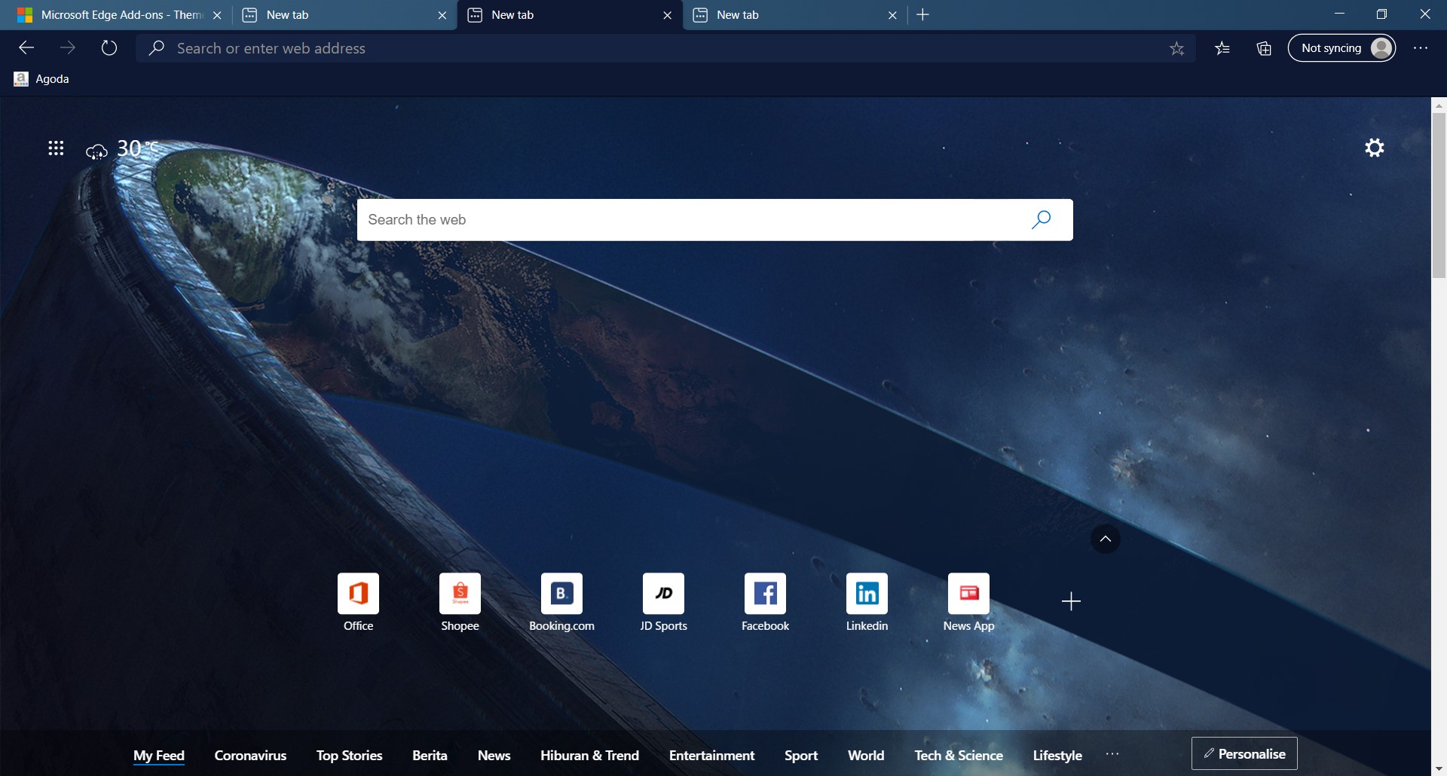1447x776 pixels.
Task: Click the Personalise button
Action: coord(1244,753)
